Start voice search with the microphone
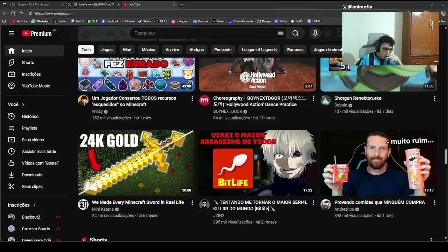The image size is (448, 252). pyautogui.click(x=315, y=33)
